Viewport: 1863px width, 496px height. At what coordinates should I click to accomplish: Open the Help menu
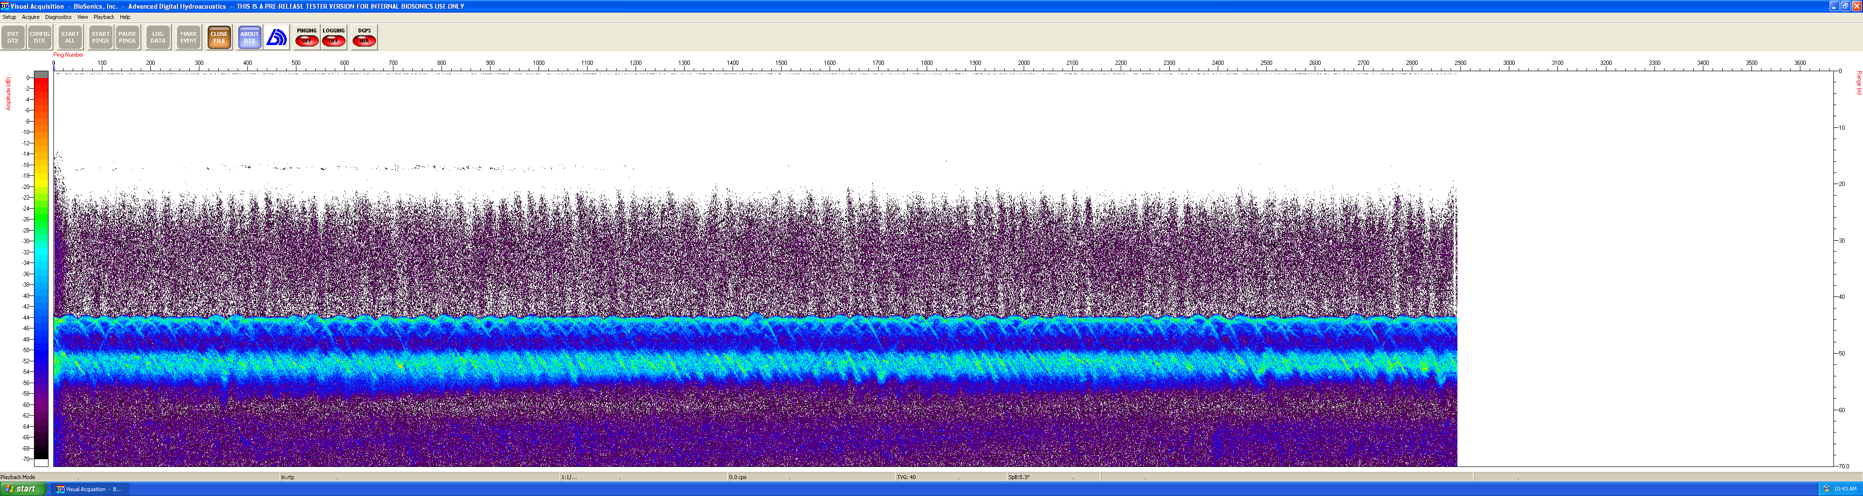[124, 17]
